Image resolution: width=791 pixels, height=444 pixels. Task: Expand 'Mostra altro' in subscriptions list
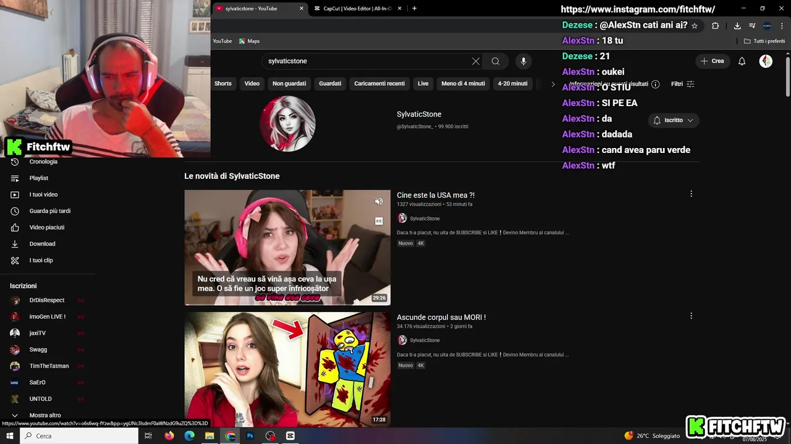tap(44, 416)
